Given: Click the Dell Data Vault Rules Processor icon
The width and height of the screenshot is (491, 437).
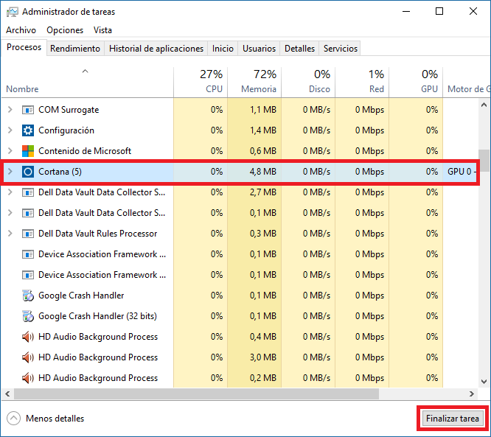Looking at the screenshot, I should 28,234.
